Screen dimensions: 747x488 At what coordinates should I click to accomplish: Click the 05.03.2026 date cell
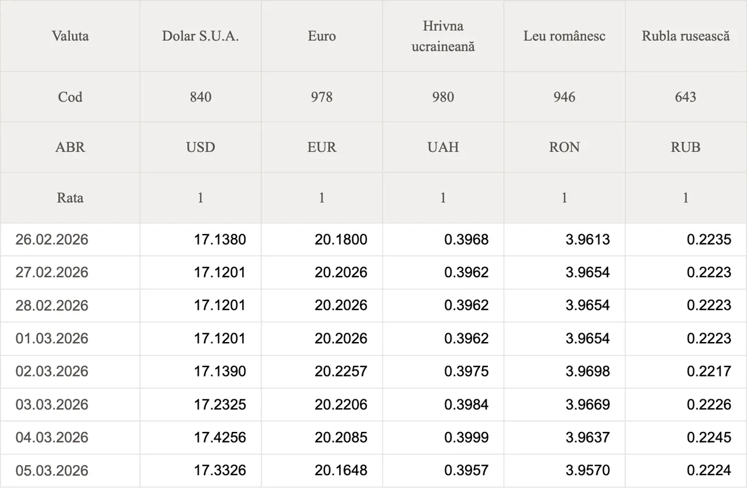click(52, 470)
